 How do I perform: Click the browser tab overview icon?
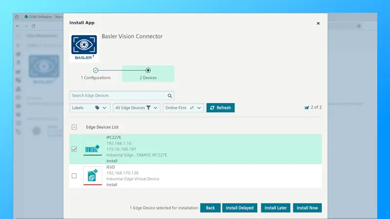[x=17, y=17]
